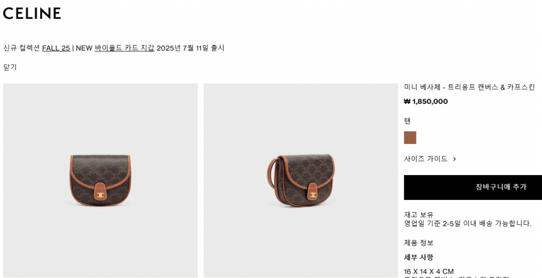This screenshot has height=278, width=542.
Task: View the front-facing bag image
Action: pos(100,180)
